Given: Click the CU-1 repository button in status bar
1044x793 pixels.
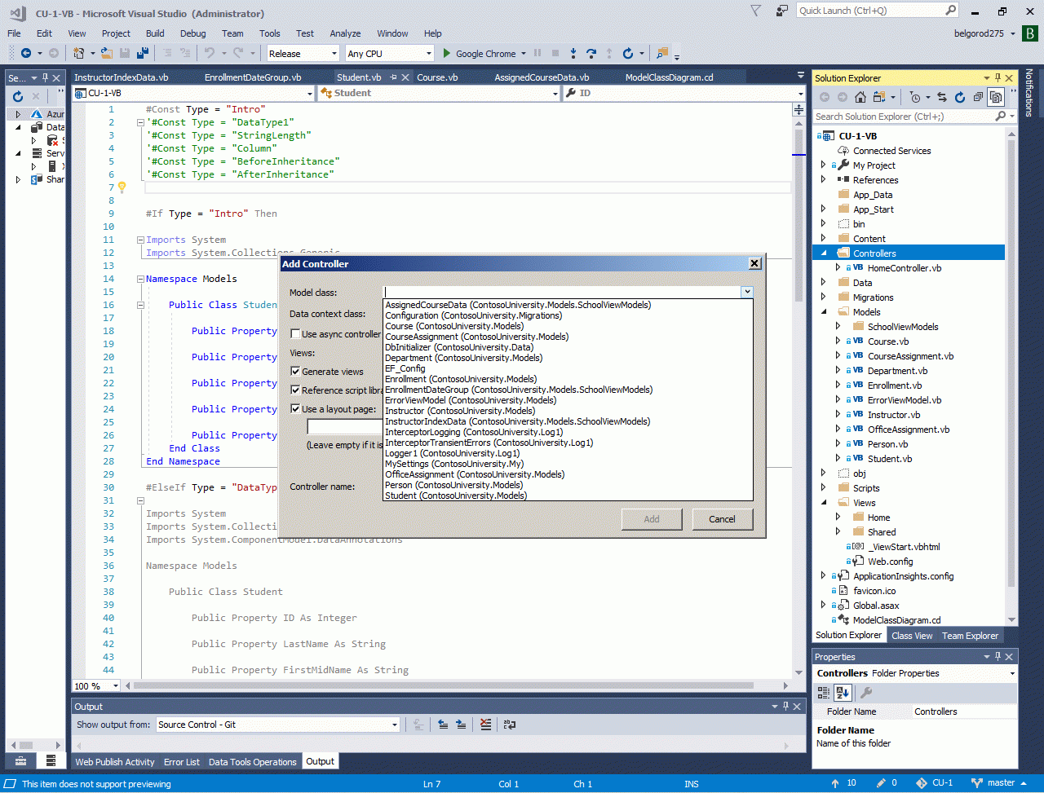Looking at the screenshot, I should [935, 783].
